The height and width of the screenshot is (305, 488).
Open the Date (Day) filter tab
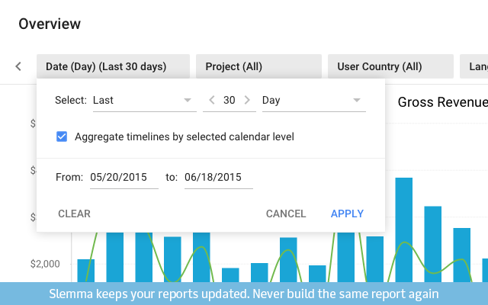(113, 66)
